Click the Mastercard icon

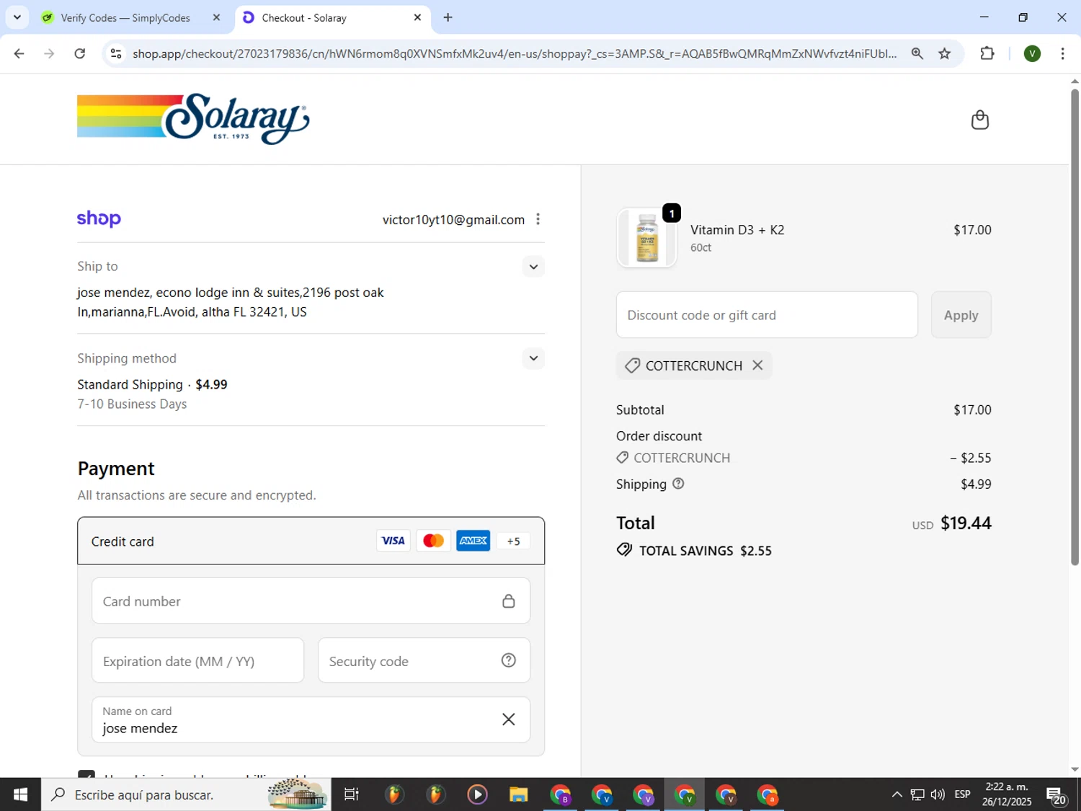433,541
